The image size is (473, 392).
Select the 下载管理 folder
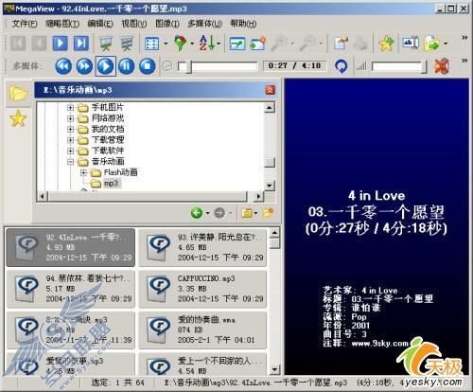tap(108, 140)
